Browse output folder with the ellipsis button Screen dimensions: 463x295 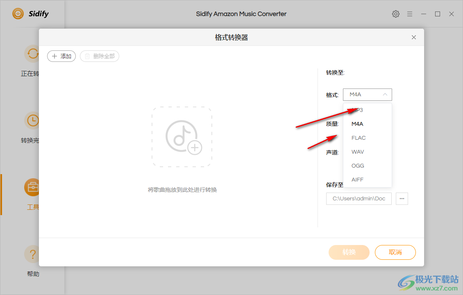(x=402, y=199)
